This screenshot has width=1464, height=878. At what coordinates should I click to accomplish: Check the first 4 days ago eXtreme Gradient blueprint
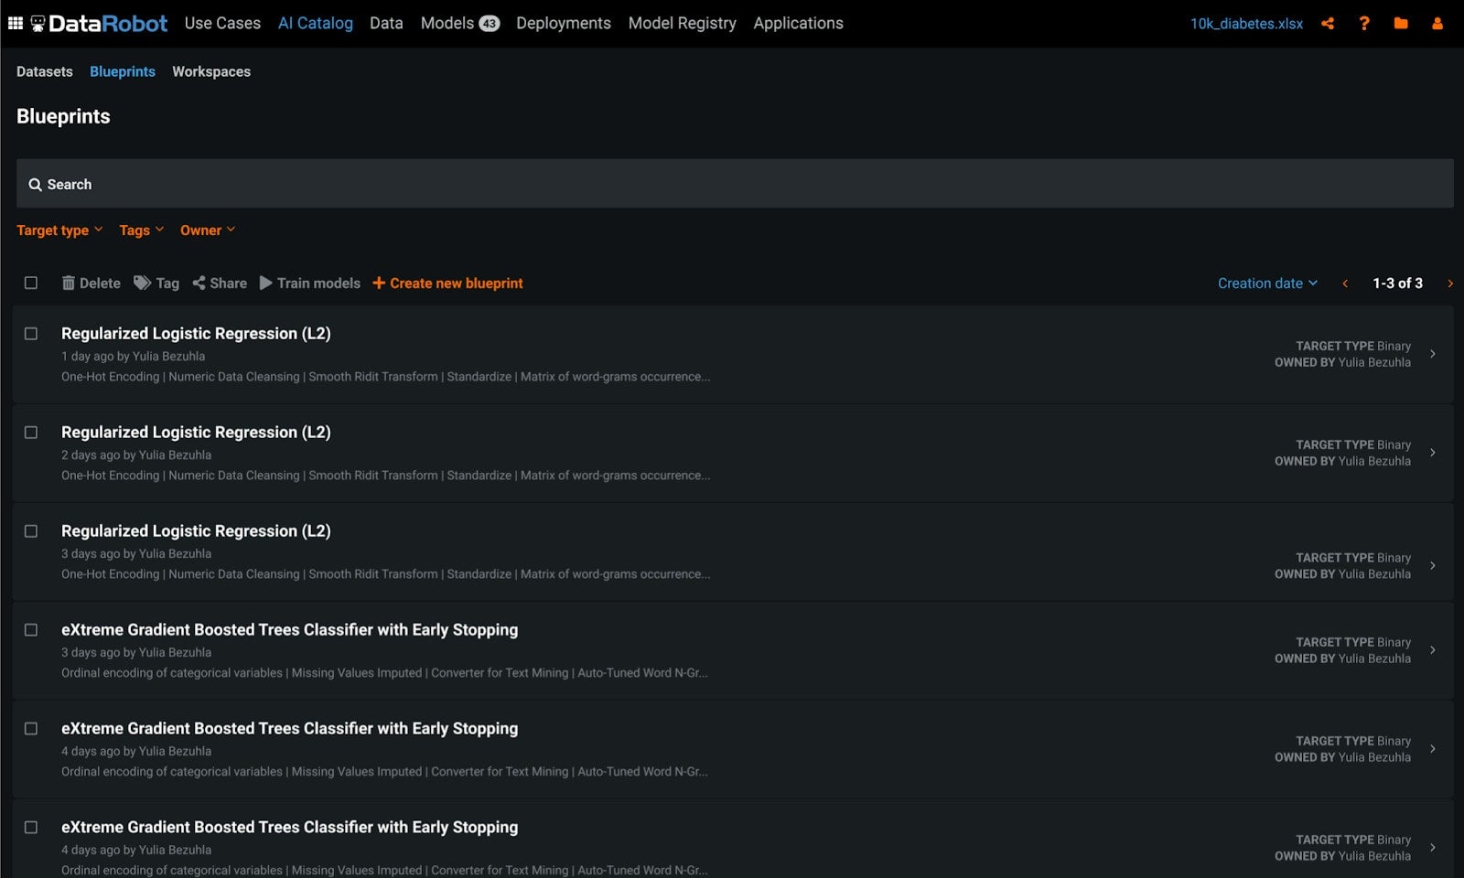[31, 729]
